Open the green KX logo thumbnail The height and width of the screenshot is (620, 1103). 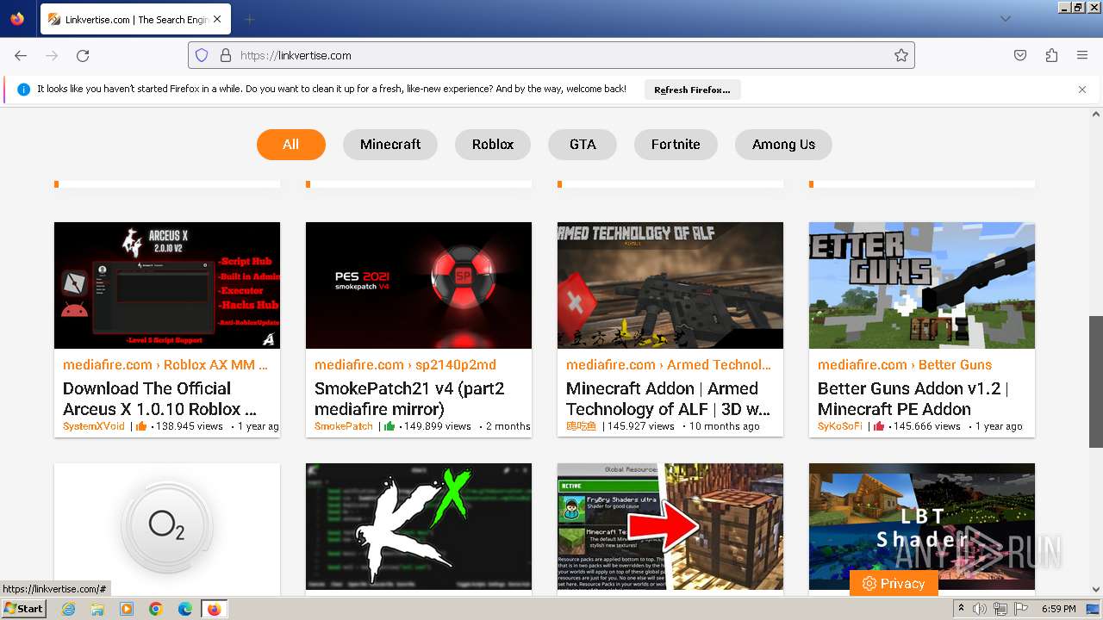click(419, 526)
